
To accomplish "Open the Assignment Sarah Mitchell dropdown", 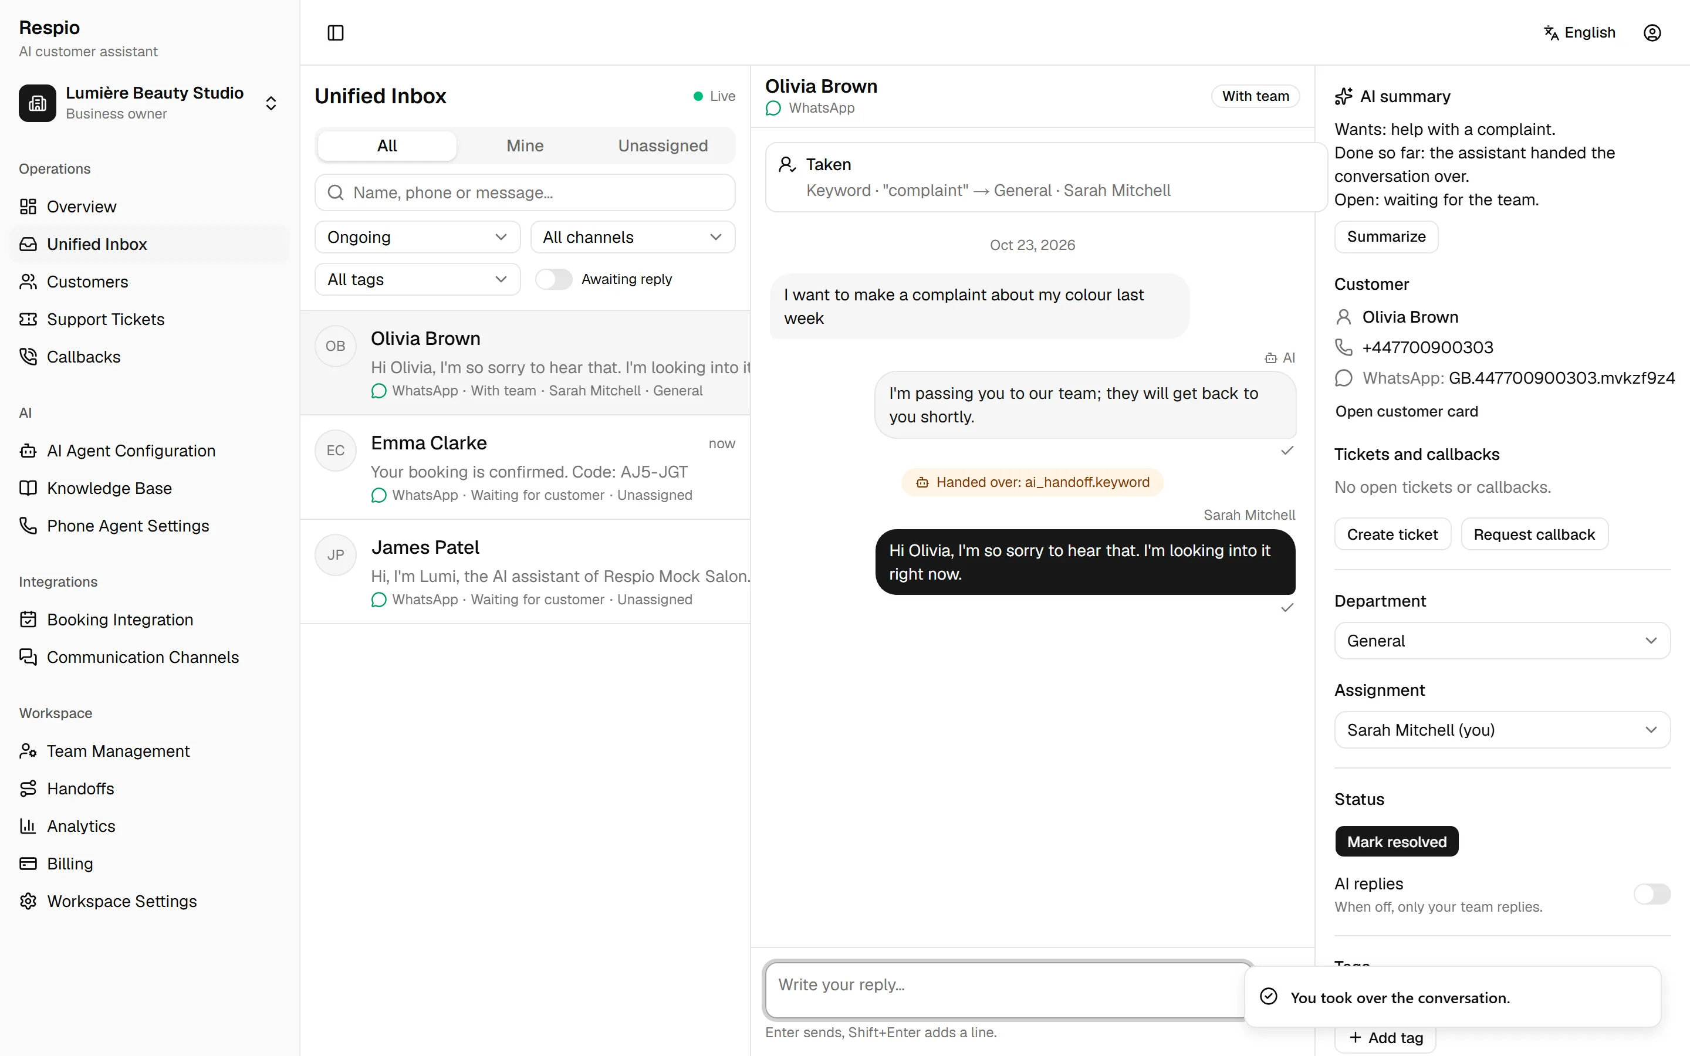I will pyautogui.click(x=1502, y=730).
